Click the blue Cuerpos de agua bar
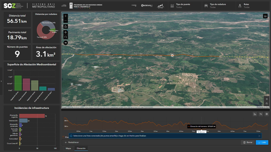This screenshot has width=271, height=152. click(x=51, y=89)
